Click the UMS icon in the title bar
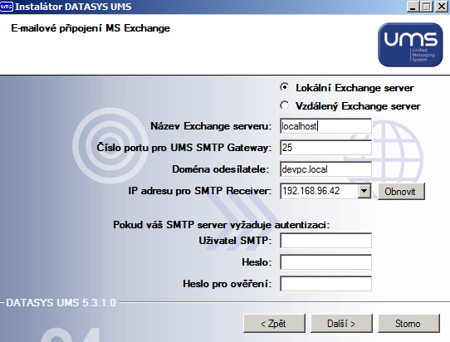The height and width of the screenshot is (342, 450). point(7,7)
